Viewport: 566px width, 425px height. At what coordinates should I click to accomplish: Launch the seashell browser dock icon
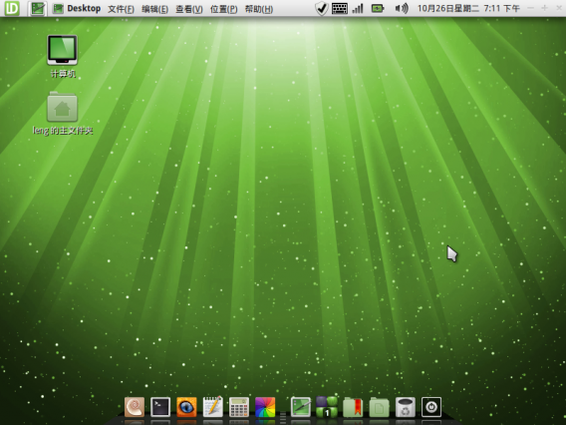point(135,407)
